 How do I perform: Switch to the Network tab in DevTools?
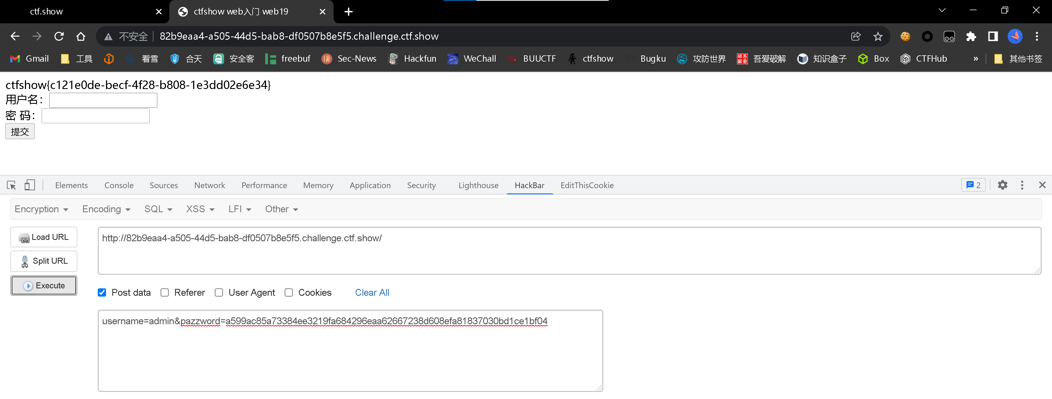click(x=210, y=185)
